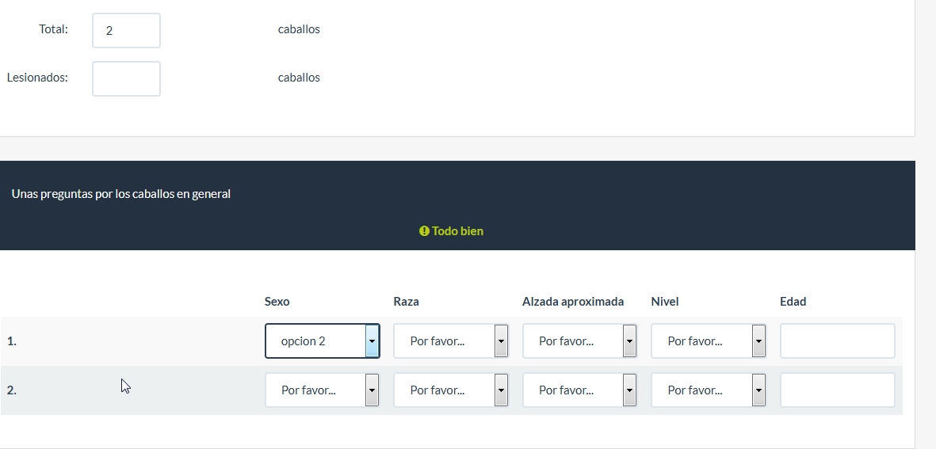The height and width of the screenshot is (449, 936).
Task: Open the Alzada aproximada dropdown in row 1
Action: tap(579, 341)
